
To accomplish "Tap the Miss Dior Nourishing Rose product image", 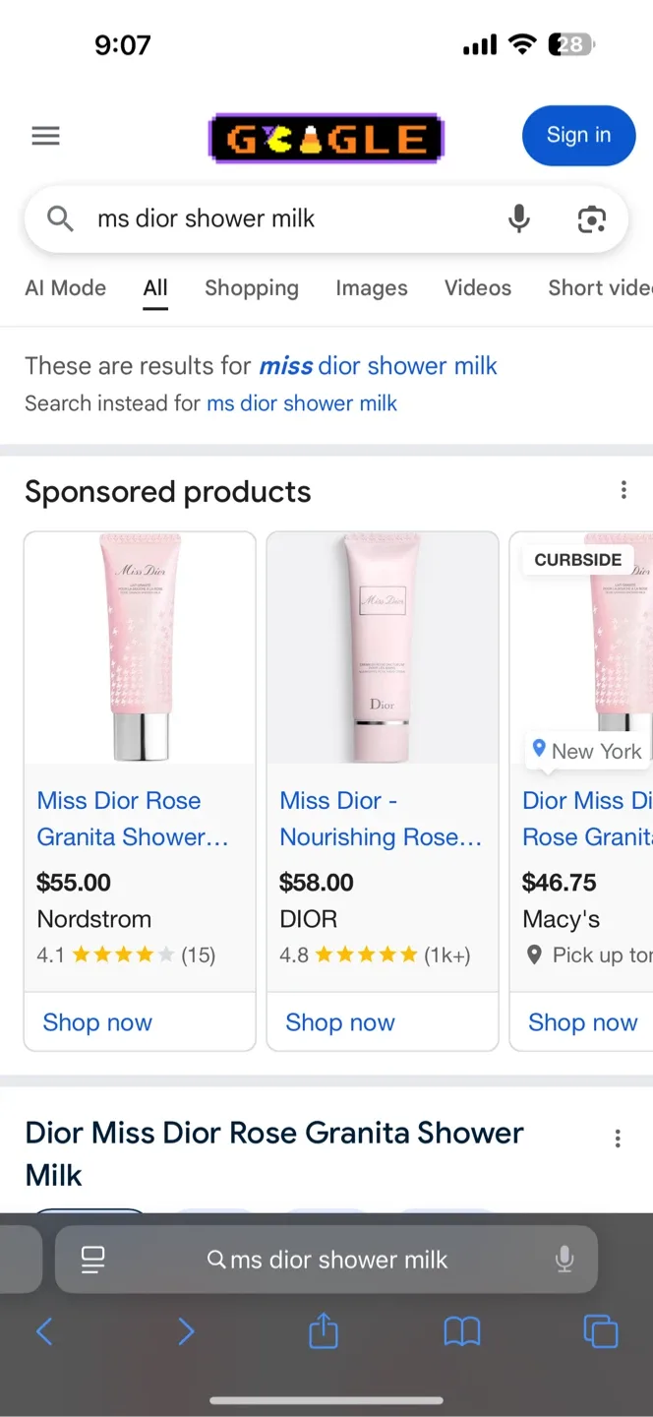I will tap(382, 647).
